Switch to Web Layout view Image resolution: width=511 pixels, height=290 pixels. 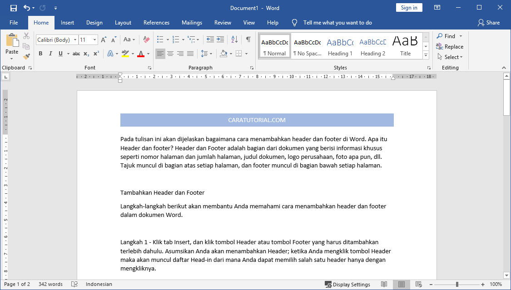419,284
